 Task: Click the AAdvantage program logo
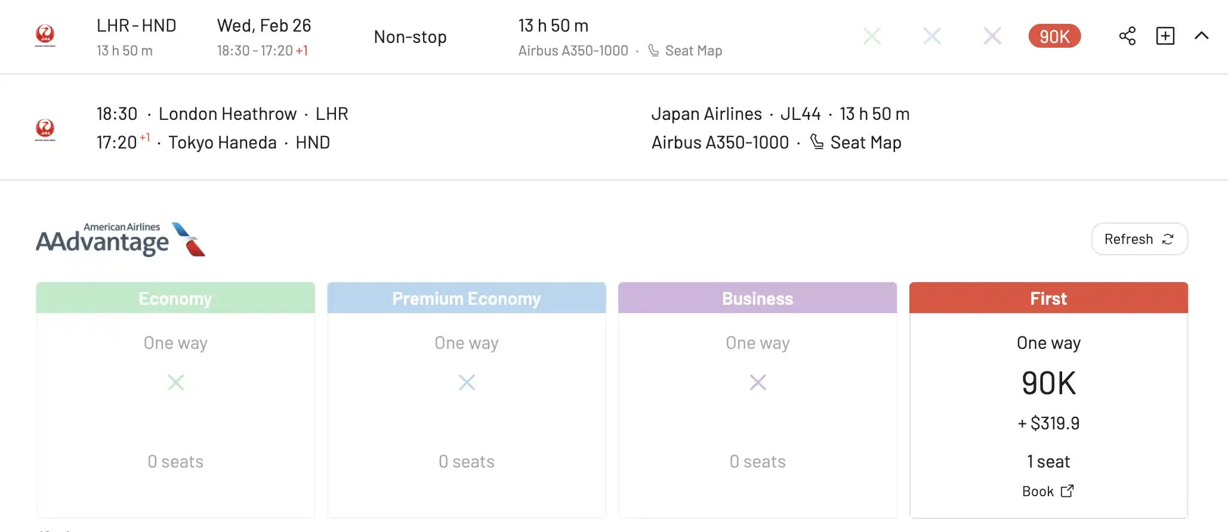coord(121,239)
